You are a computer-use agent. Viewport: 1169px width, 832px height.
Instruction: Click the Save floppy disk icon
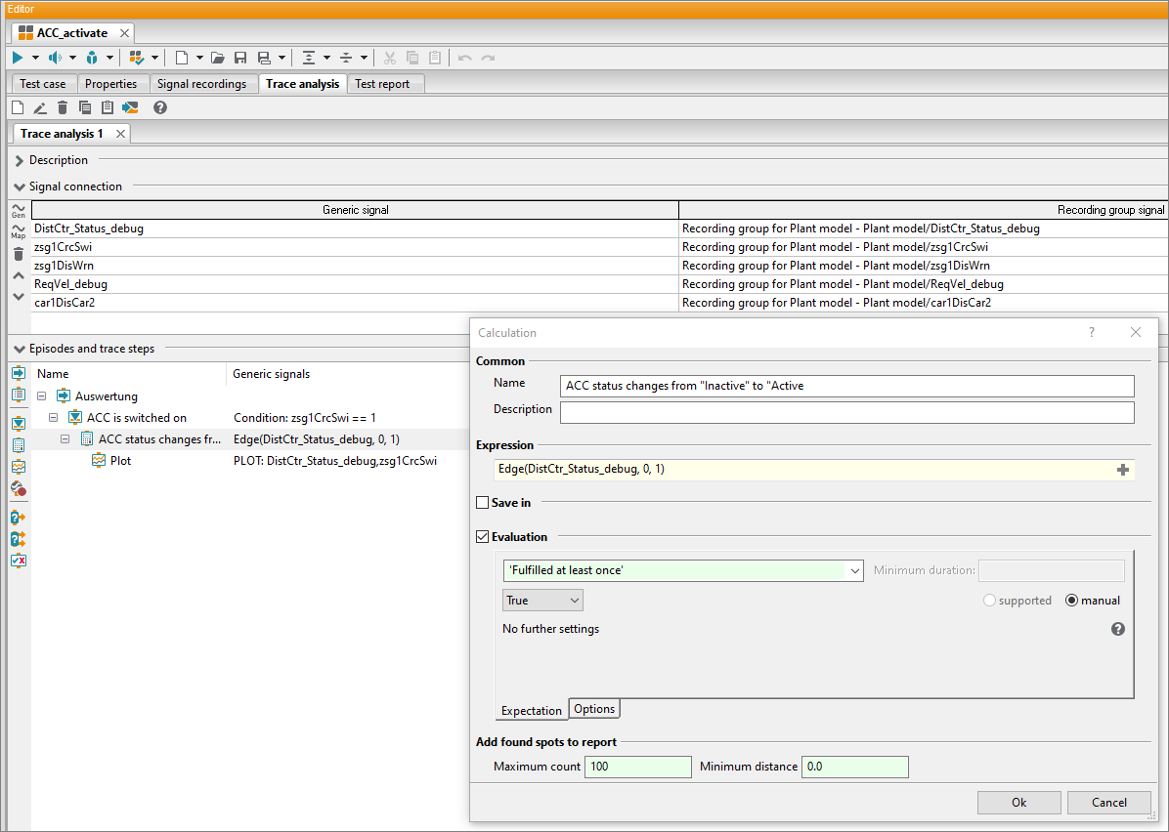point(240,58)
